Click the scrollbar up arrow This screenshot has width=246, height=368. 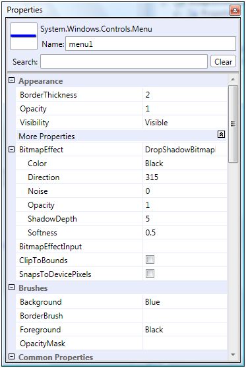233,79
